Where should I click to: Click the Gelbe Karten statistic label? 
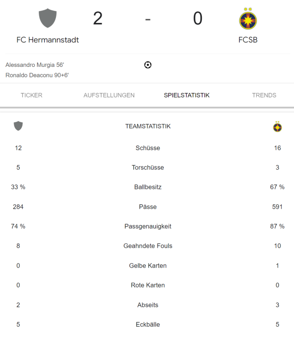coord(148,266)
